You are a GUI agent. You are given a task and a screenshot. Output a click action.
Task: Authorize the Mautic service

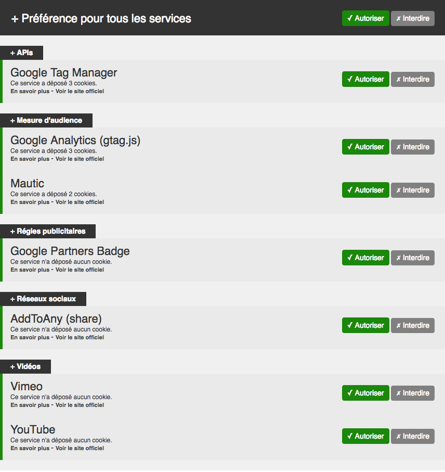365,190
